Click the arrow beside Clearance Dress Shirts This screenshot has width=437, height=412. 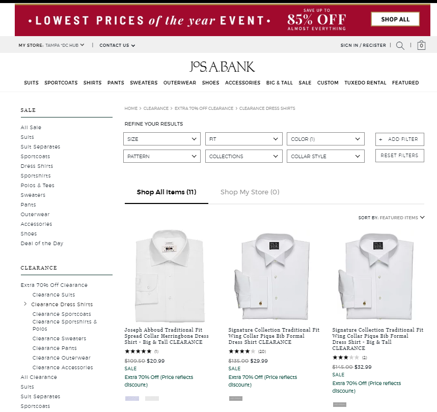[x=25, y=304]
